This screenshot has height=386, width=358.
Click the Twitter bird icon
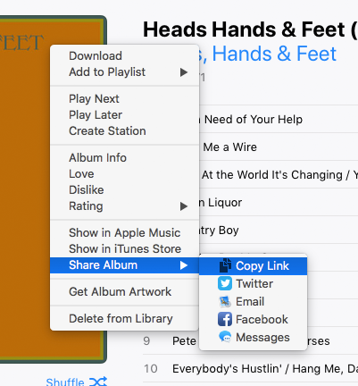click(x=225, y=283)
